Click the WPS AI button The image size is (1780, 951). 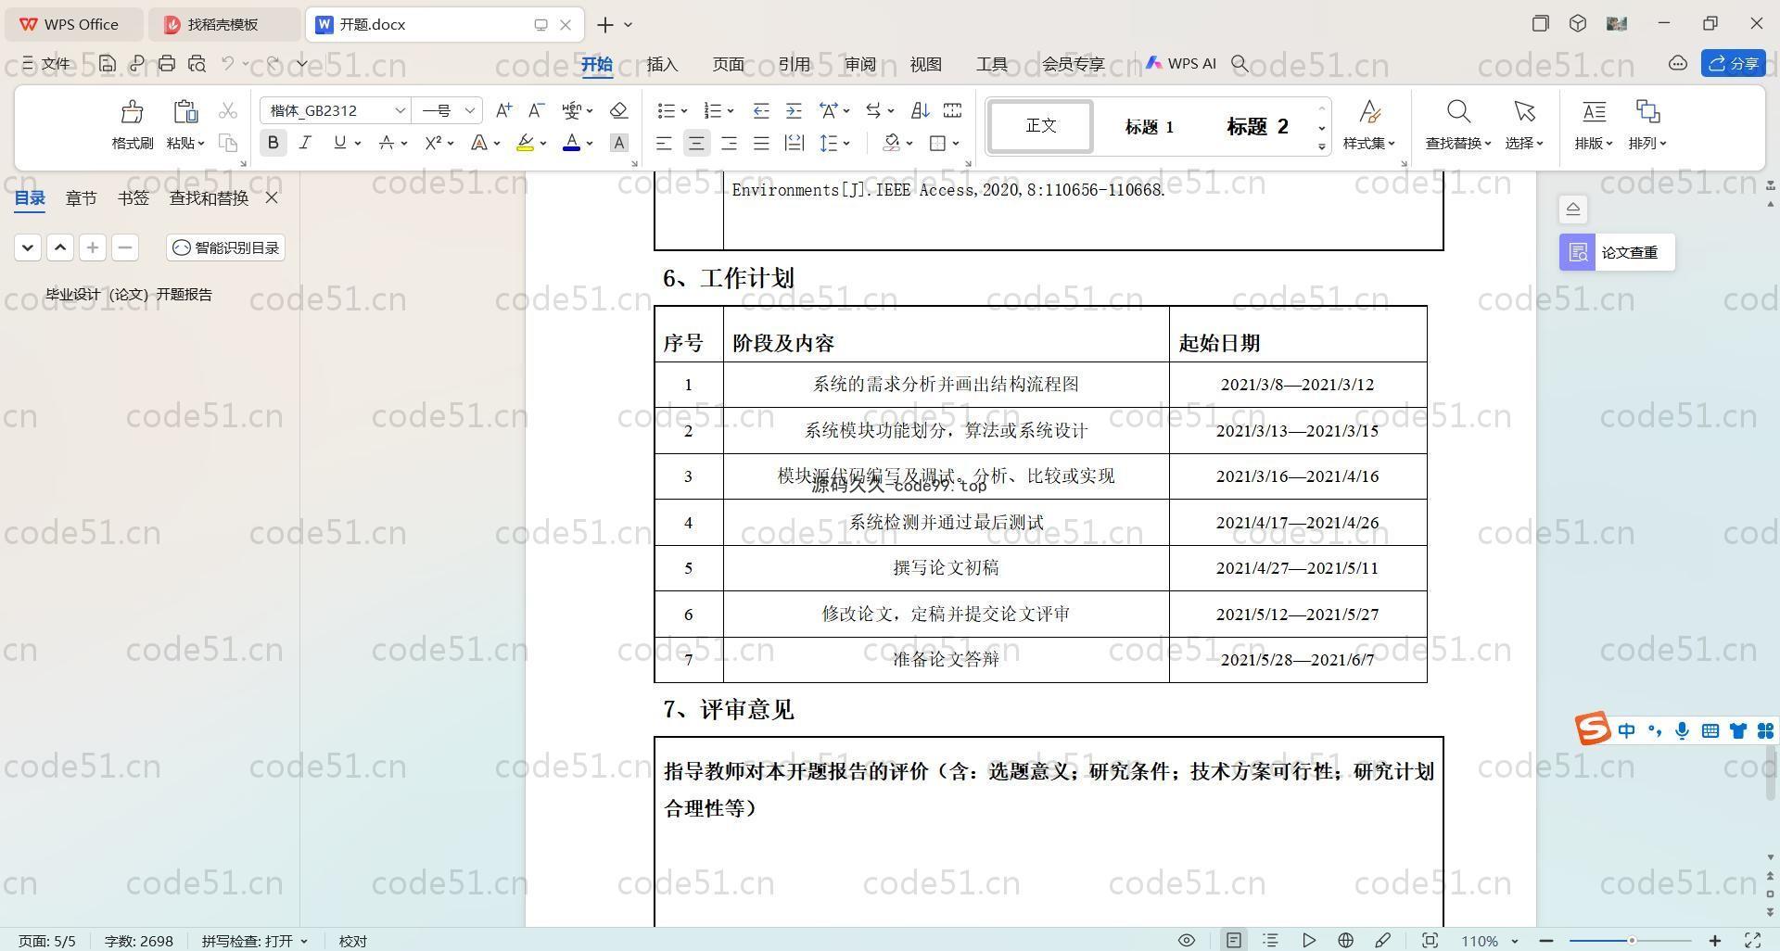click(1180, 63)
